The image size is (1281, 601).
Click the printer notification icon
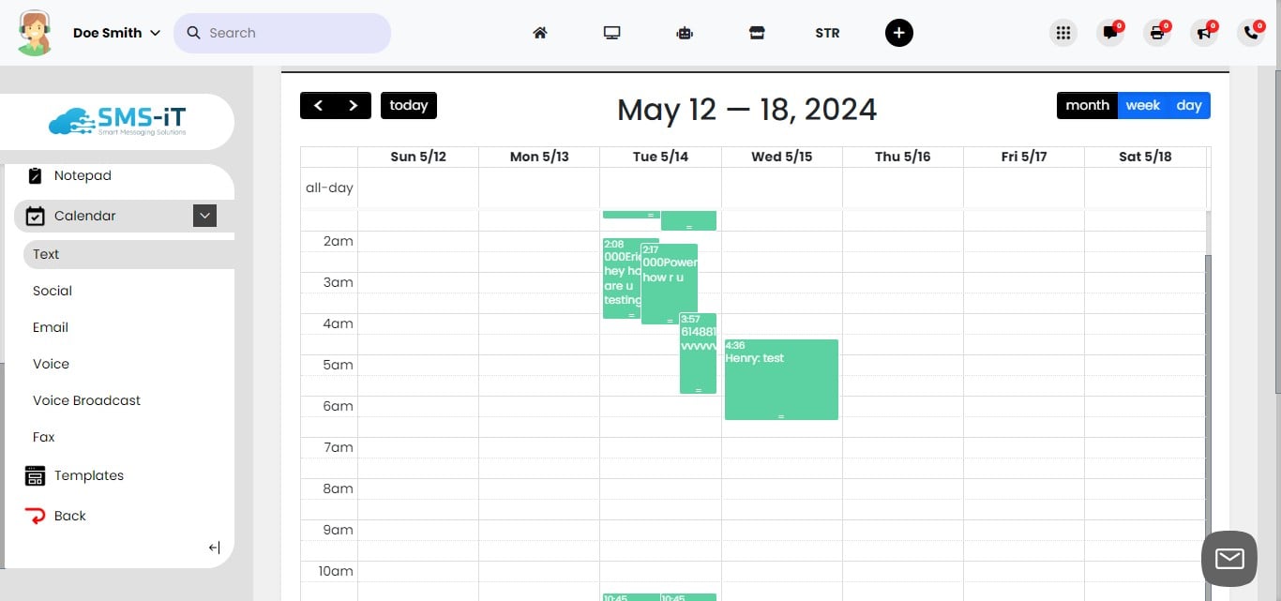coord(1157,33)
